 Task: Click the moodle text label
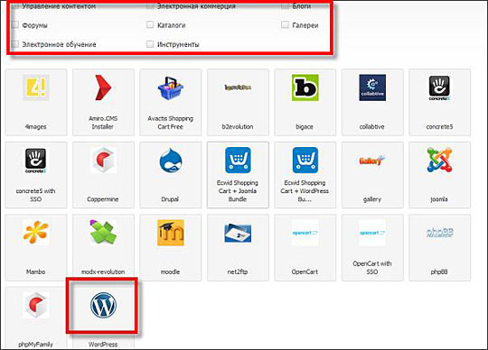(170, 272)
